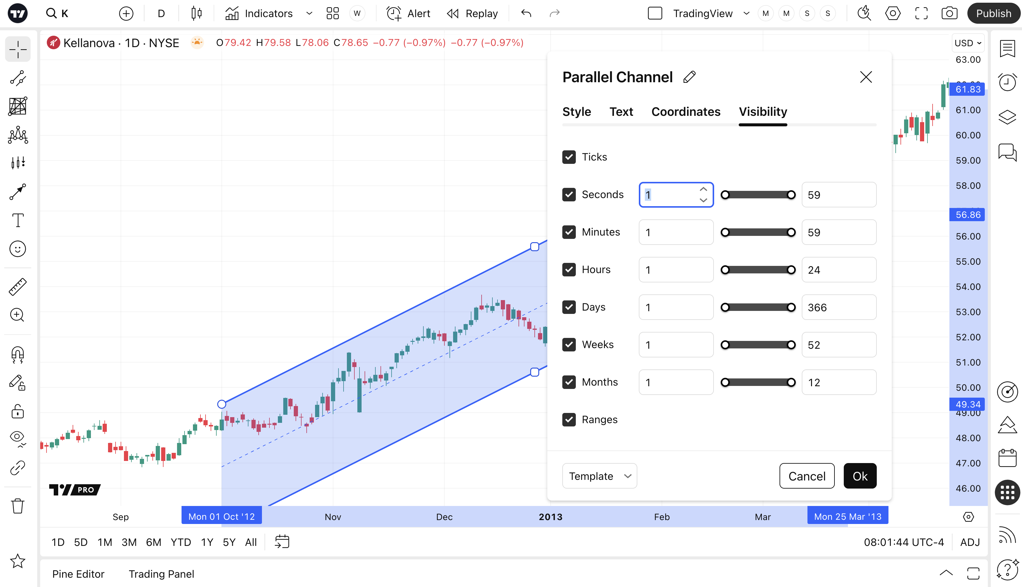Take a chart snapshot

tap(949, 14)
